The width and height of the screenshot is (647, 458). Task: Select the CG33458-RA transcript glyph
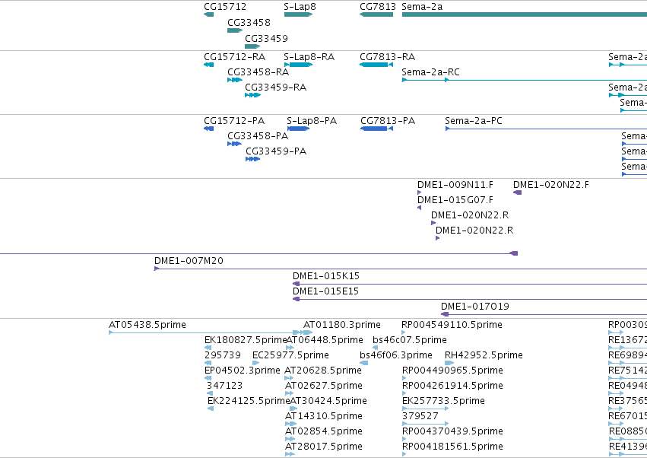point(235,80)
